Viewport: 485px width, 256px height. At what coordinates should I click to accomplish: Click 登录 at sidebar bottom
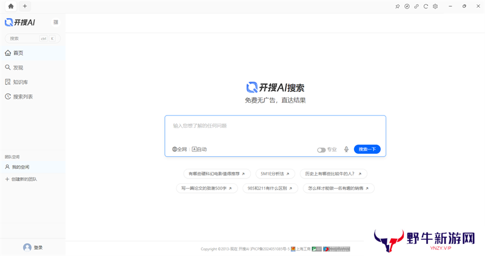(38, 248)
